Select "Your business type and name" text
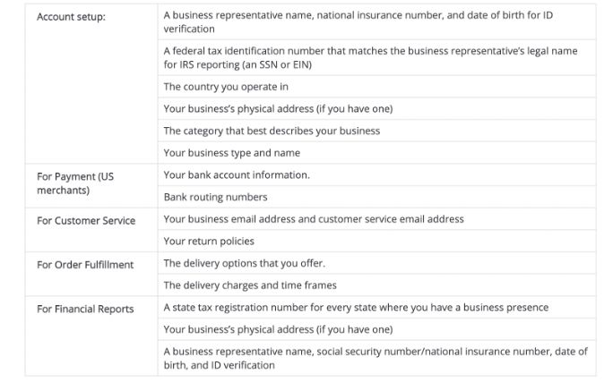Image resolution: width=613 pixels, height=382 pixels. (x=231, y=153)
